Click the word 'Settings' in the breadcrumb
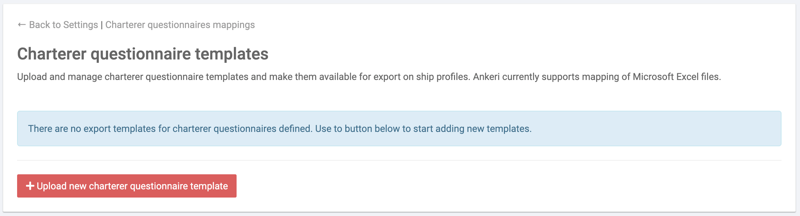This screenshot has width=800, height=216. [80, 25]
